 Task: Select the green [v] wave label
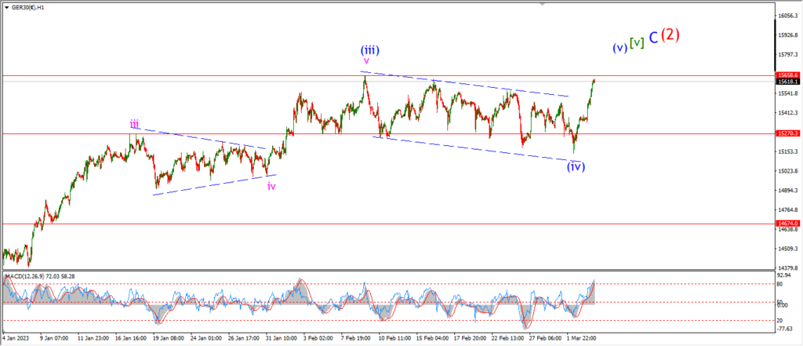pyautogui.click(x=637, y=43)
